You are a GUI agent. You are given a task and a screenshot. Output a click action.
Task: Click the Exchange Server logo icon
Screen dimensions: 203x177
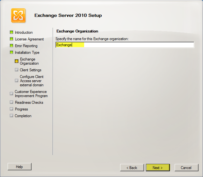pos(18,16)
